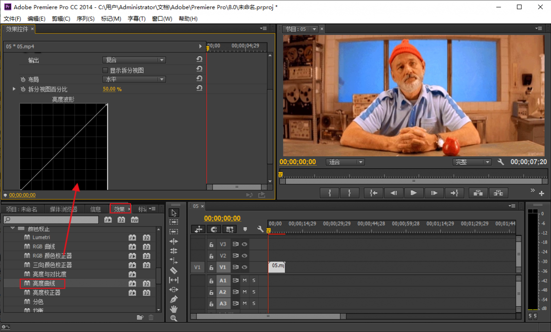The width and height of the screenshot is (551, 332).
Task: Toggle linked selection in the timeline
Action: coord(230,230)
